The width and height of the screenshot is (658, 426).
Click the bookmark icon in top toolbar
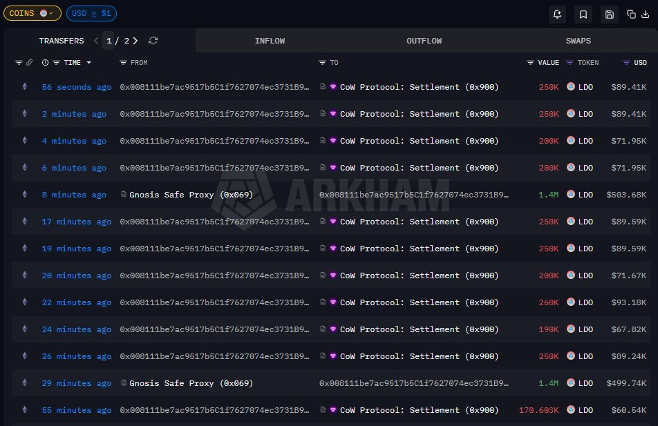coord(583,14)
